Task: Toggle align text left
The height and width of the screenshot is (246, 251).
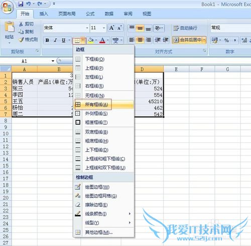Action: pyautogui.click(x=132, y=40)
